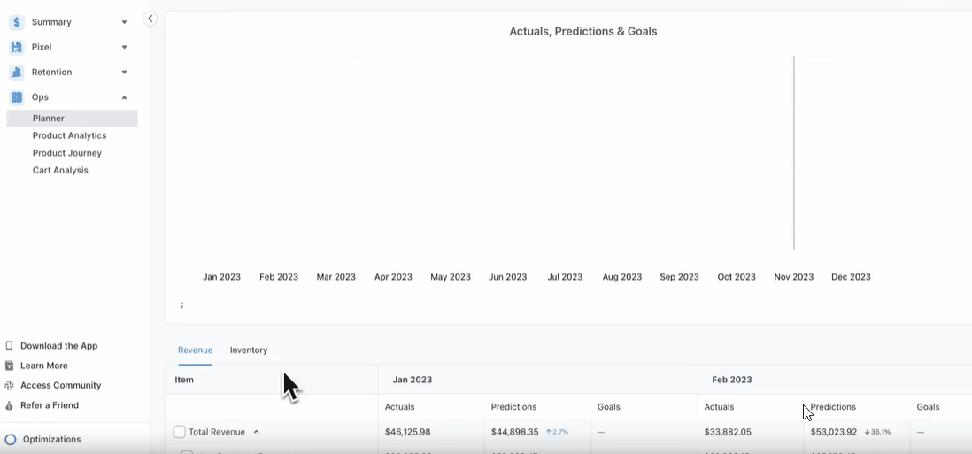Expand the Summary menu section
This screenshot has height=454, width=972.
click(124, 22)
